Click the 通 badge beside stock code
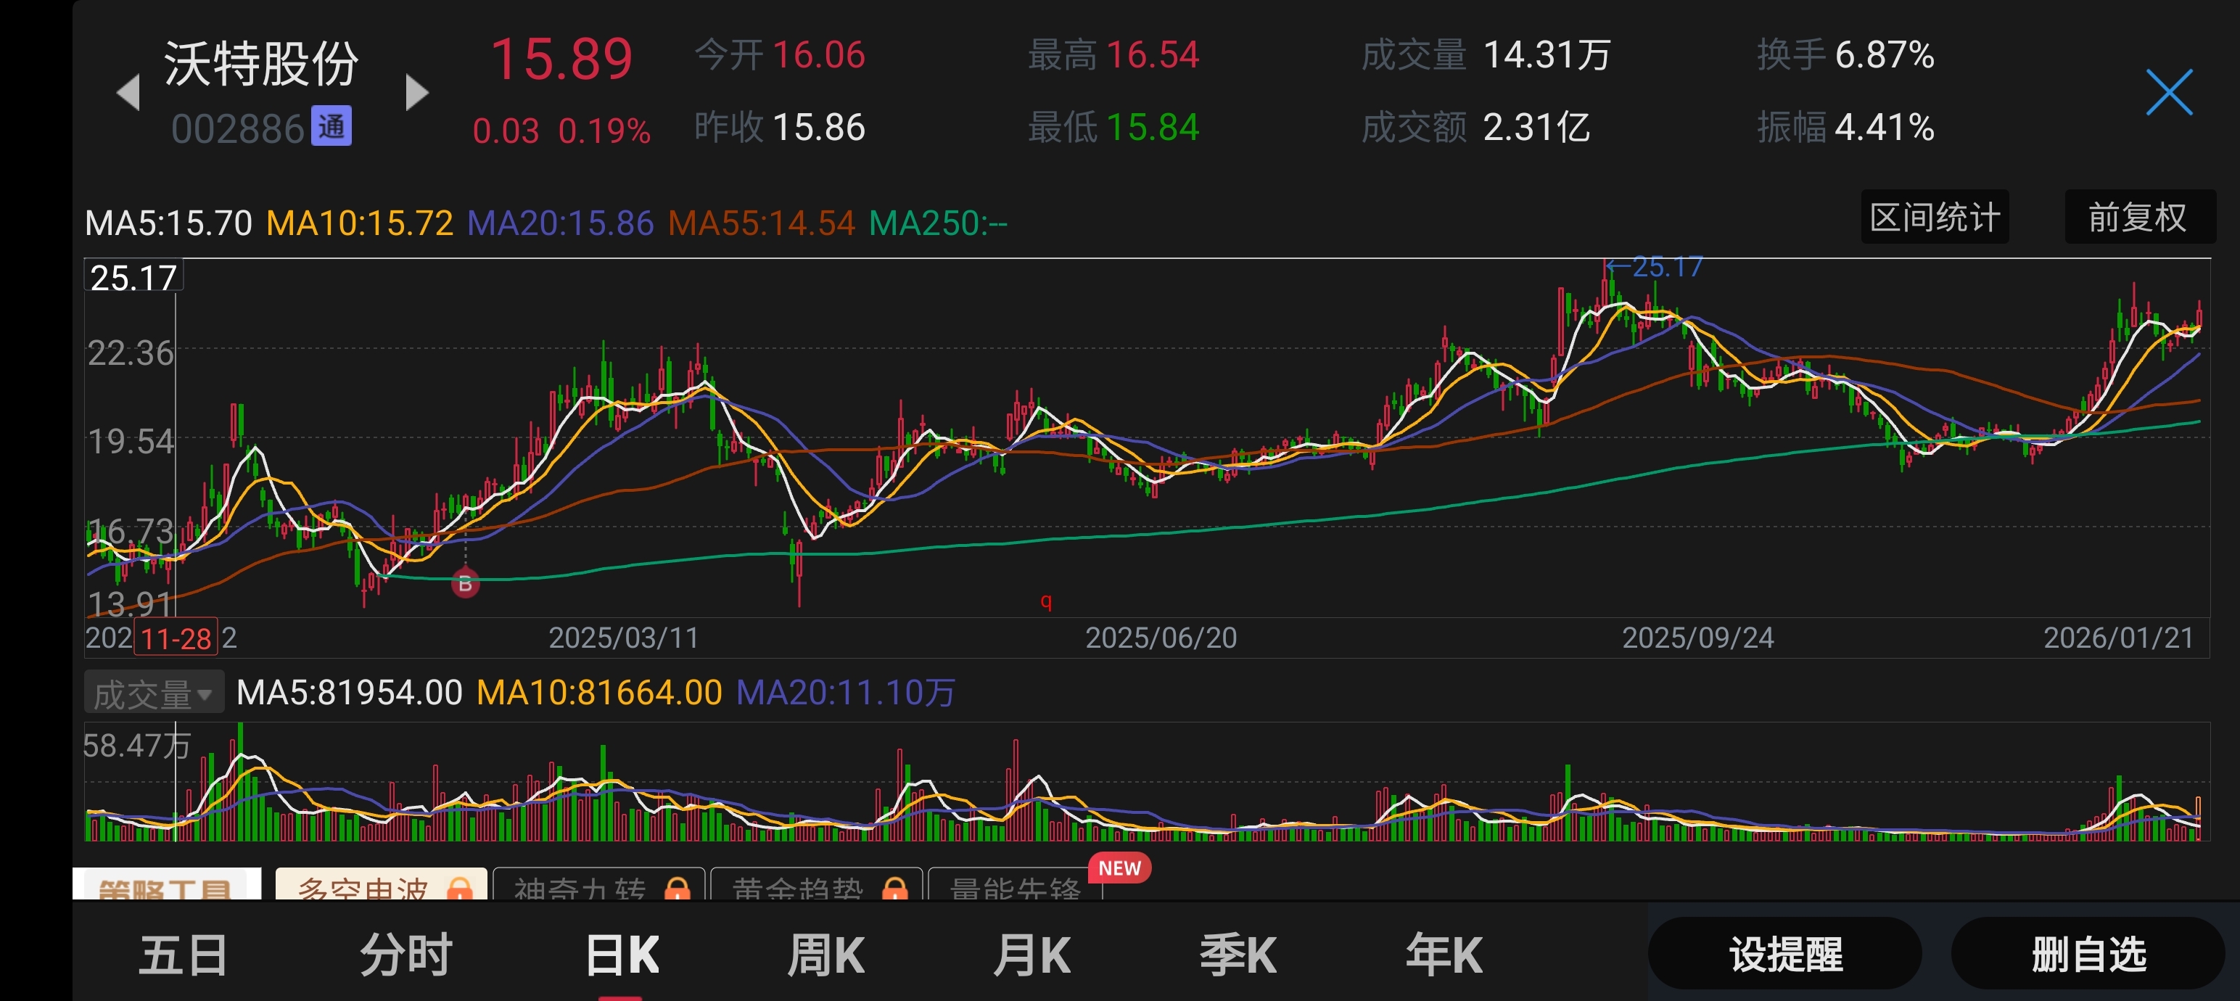This screenshot has width=2240, height=1001. 332,127
